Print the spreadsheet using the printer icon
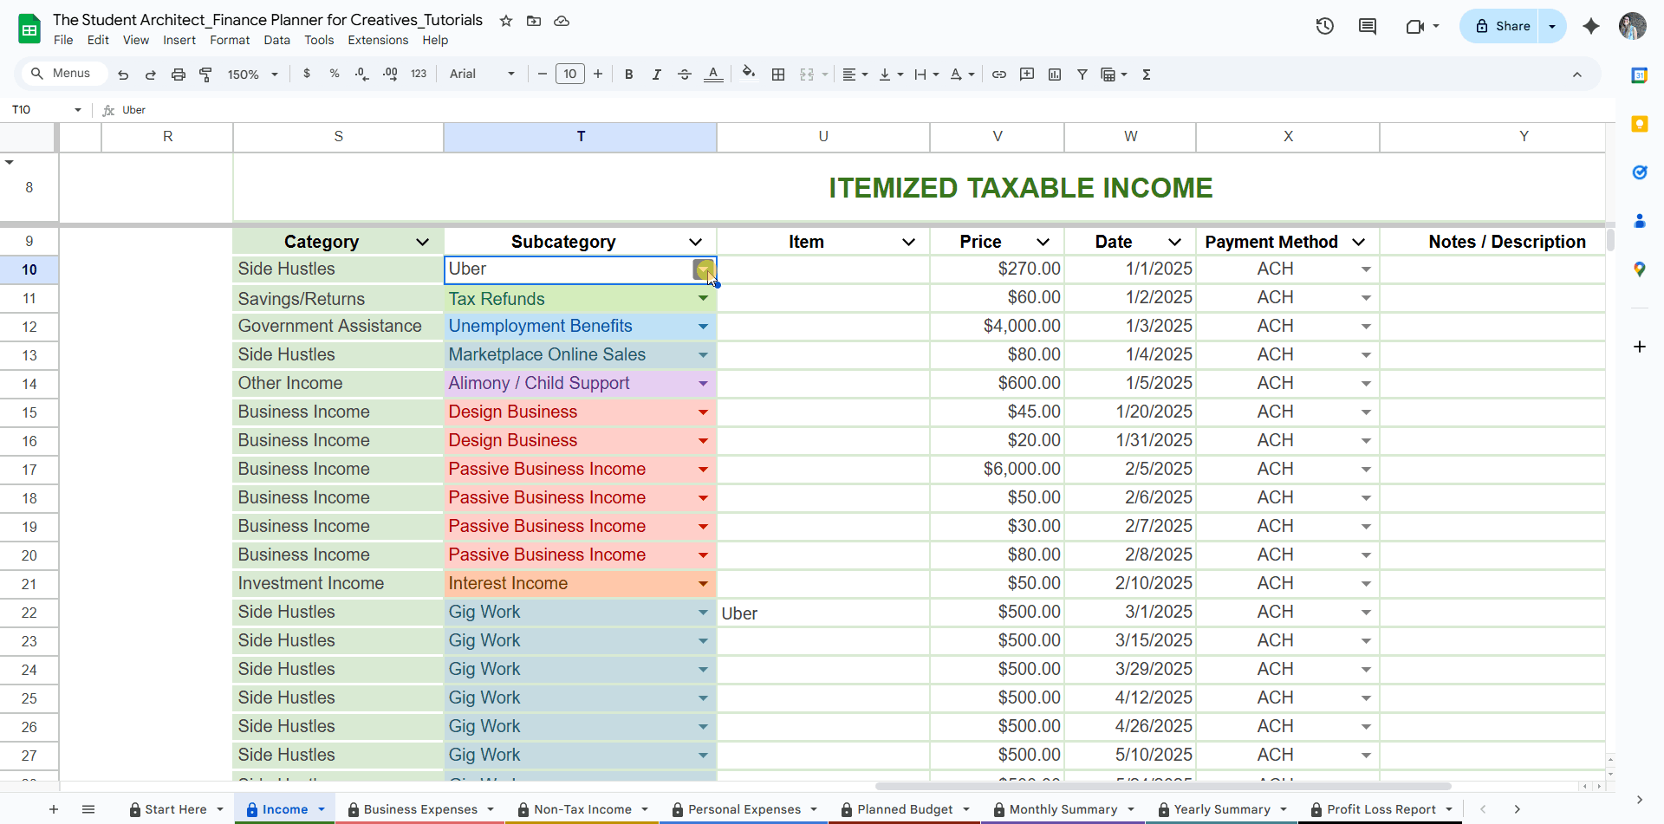Viewport: 1664px width, 824px height. pyautogui.click(x=179, y=75)
